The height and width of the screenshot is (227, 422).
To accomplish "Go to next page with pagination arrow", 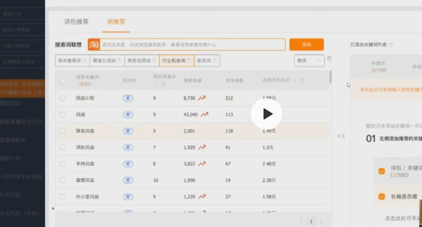I will coord(321,222).
